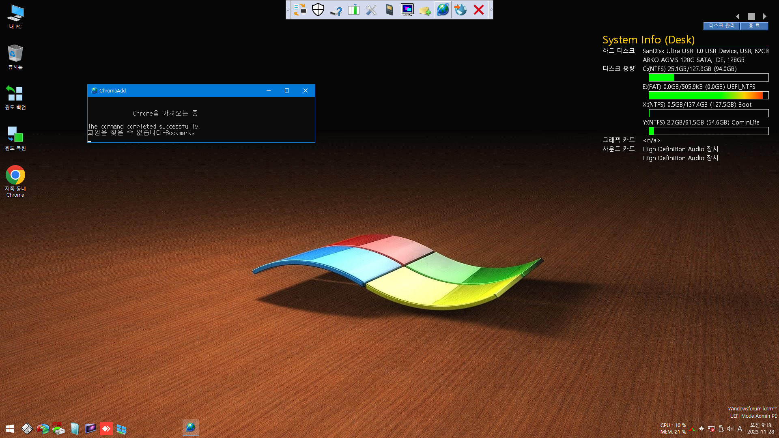
Task: Maximize the ChromaAdd window
Action: tap(287, 90)
